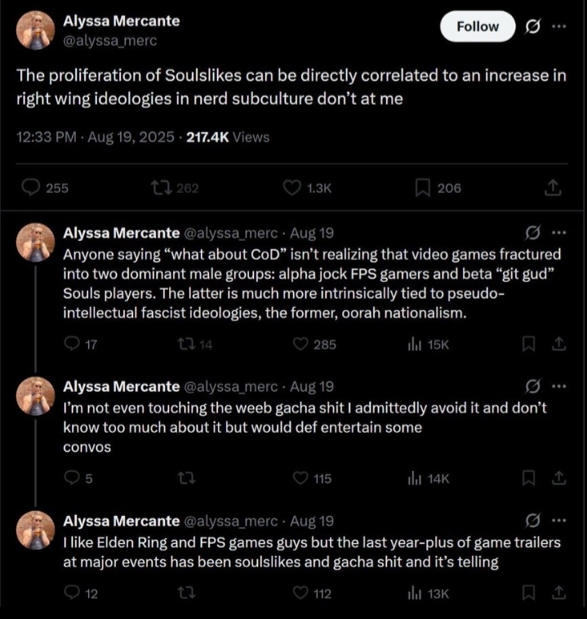Image resolution: width=587 pixels, height=619 pixels.
Task: Reply to the main Soulslikes tweet
Action: (x=31, y=188)
